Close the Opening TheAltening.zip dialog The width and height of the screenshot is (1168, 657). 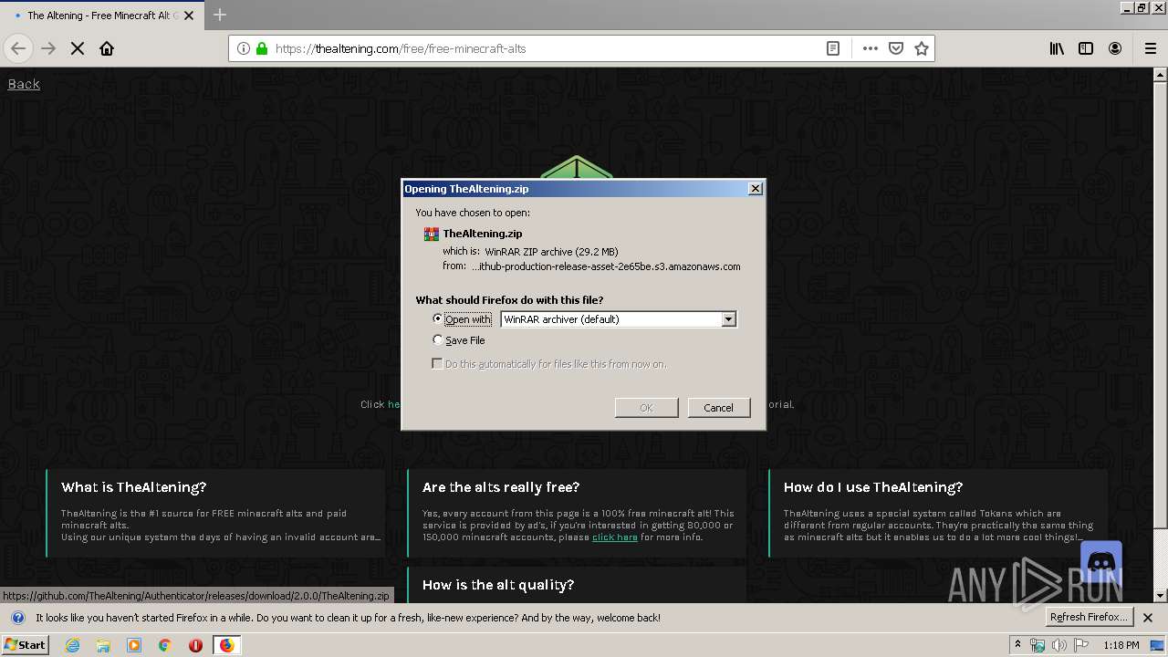pyautogui.click(x=755, y=189)
